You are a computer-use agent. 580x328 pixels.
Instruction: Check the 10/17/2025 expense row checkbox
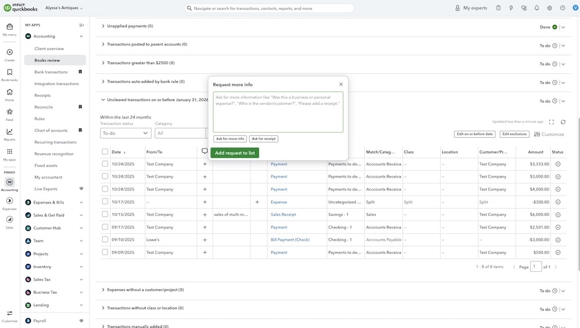pos(105,201)
